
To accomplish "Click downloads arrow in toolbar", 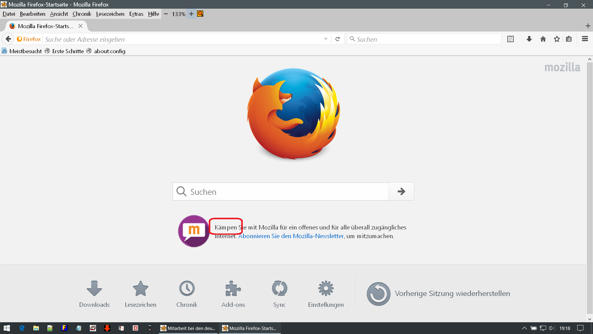I will pyautogui.click(x=529, y=39).
